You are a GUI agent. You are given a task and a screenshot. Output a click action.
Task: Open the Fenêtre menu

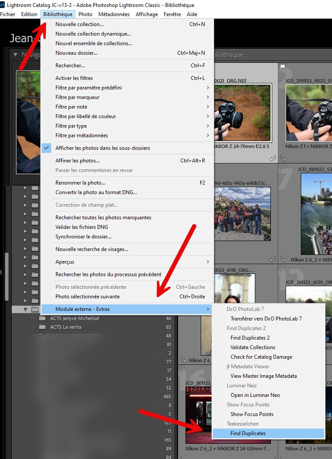click(x=172, y=14)
